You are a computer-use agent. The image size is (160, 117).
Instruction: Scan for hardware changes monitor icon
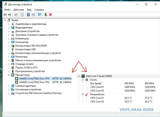(x=39, y=15)
